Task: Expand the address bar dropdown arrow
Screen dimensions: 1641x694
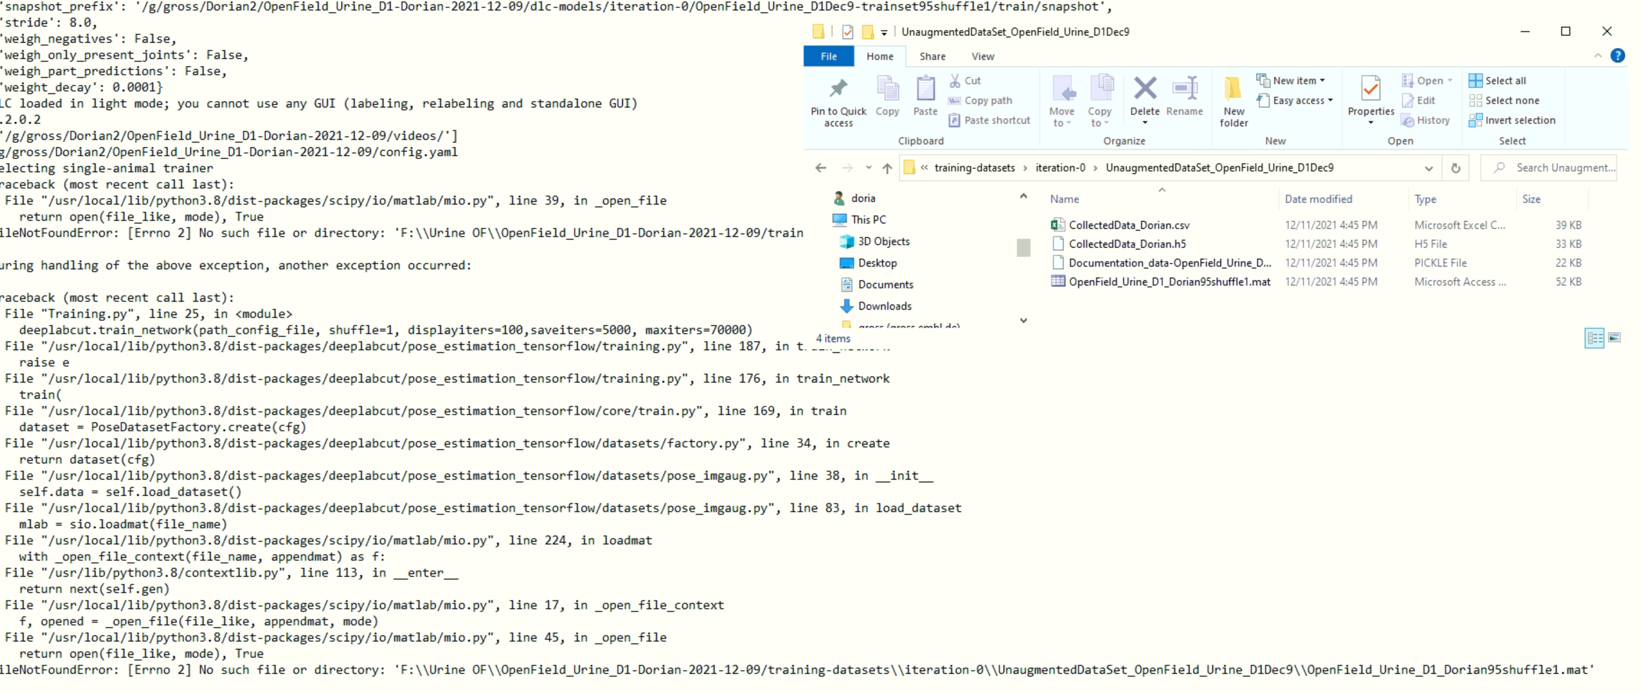Action: 1429,167
